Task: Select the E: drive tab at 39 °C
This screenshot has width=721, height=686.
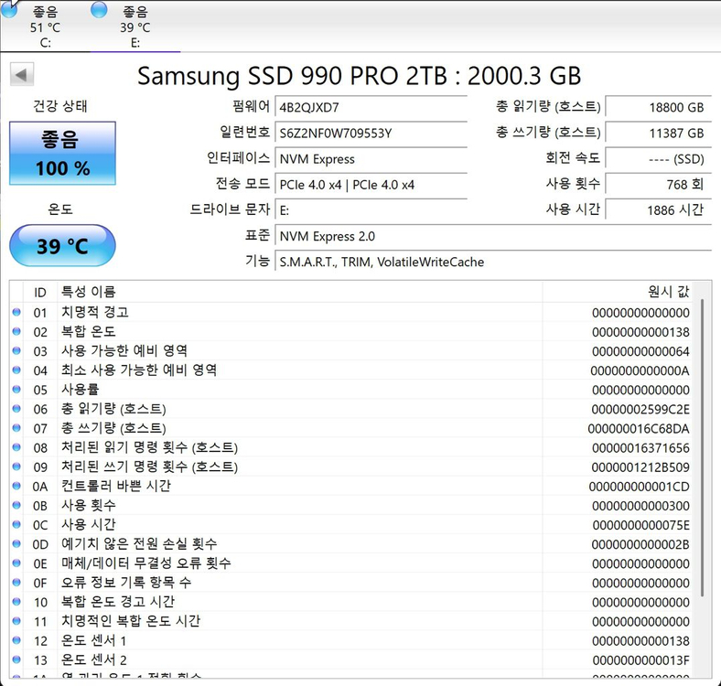Action: [135, 26]
